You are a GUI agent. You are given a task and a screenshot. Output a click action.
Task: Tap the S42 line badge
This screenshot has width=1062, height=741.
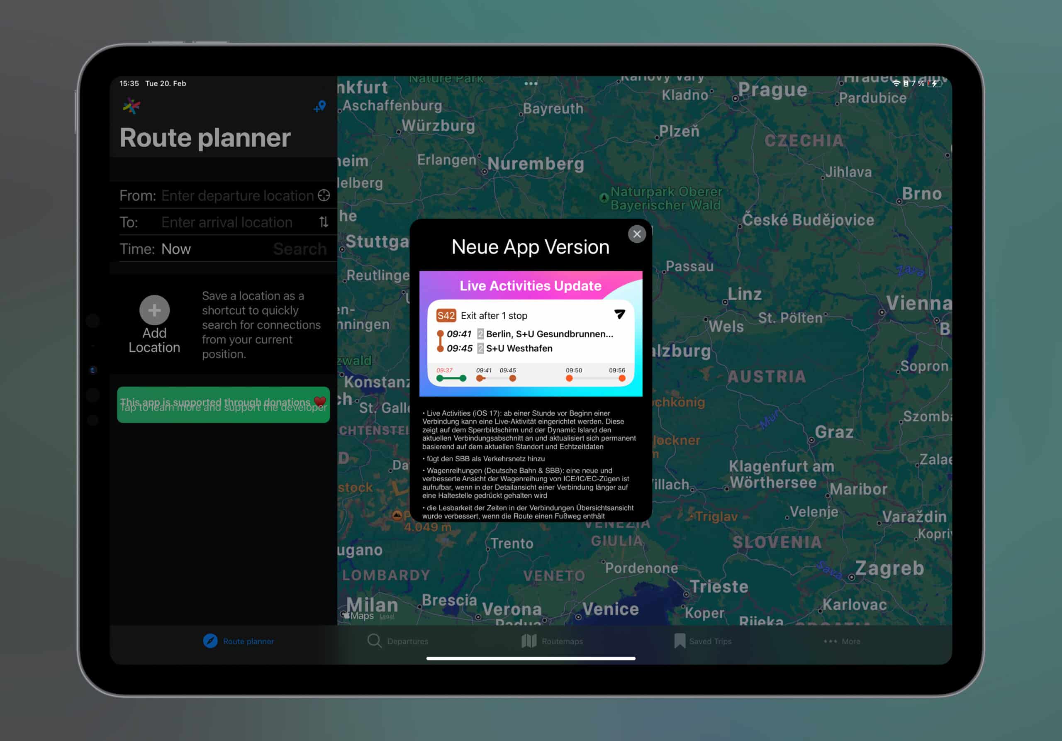click(446, 315)
